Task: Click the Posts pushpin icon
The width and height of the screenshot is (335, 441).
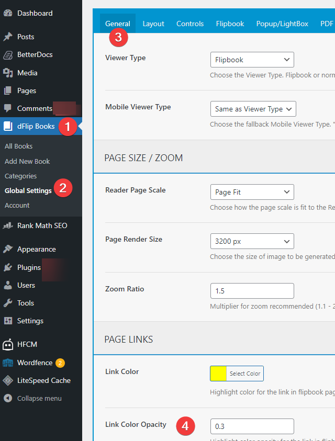Action: click(x=8, y=37)
